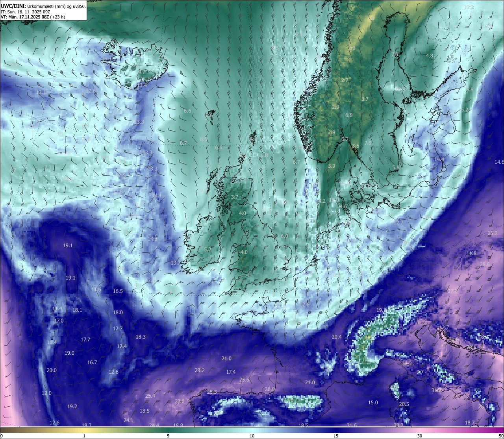Click the '20.0' map value

coord(52,370)
